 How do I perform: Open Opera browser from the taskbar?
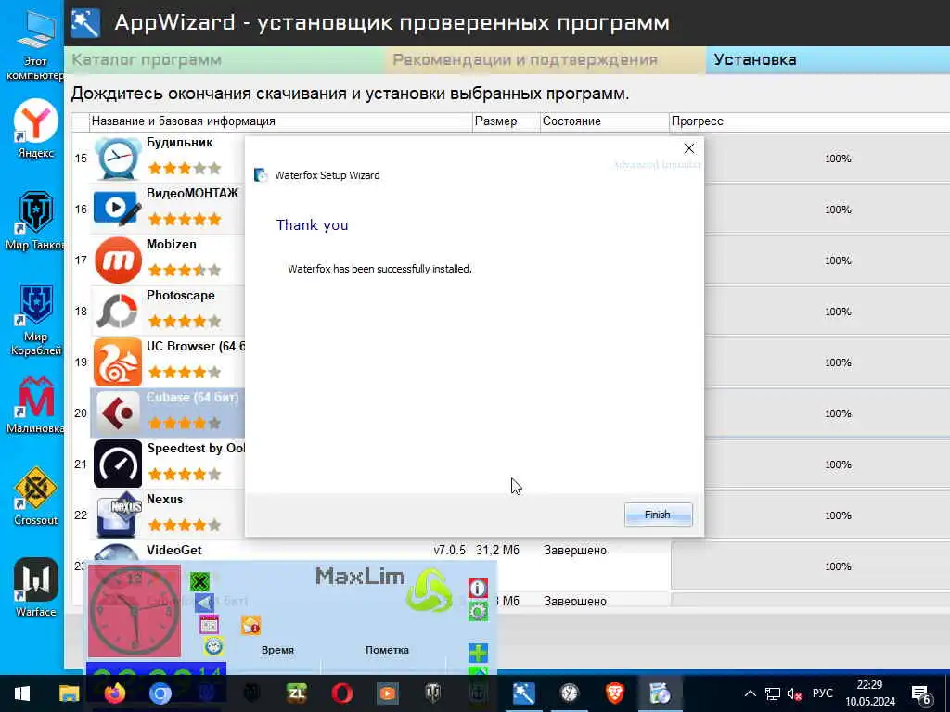click(x=341, y=693)
